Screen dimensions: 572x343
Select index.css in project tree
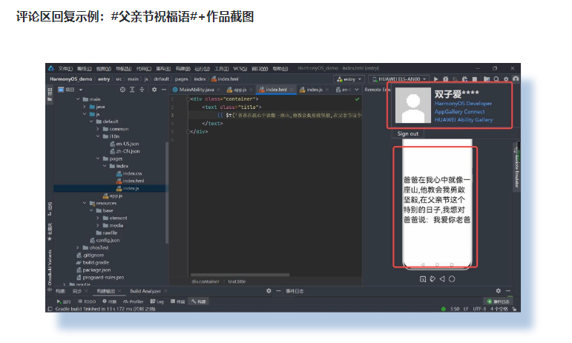point(129,173)
